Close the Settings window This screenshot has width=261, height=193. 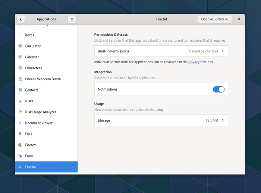pyautogui.click(x=239, y=19)
